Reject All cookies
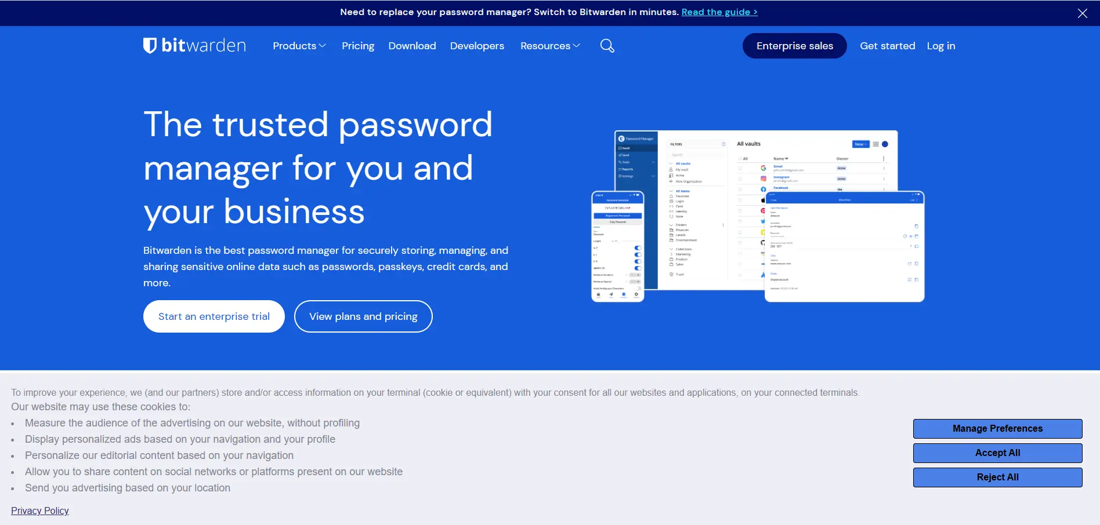1100x525 pixels. click(997, 477)
